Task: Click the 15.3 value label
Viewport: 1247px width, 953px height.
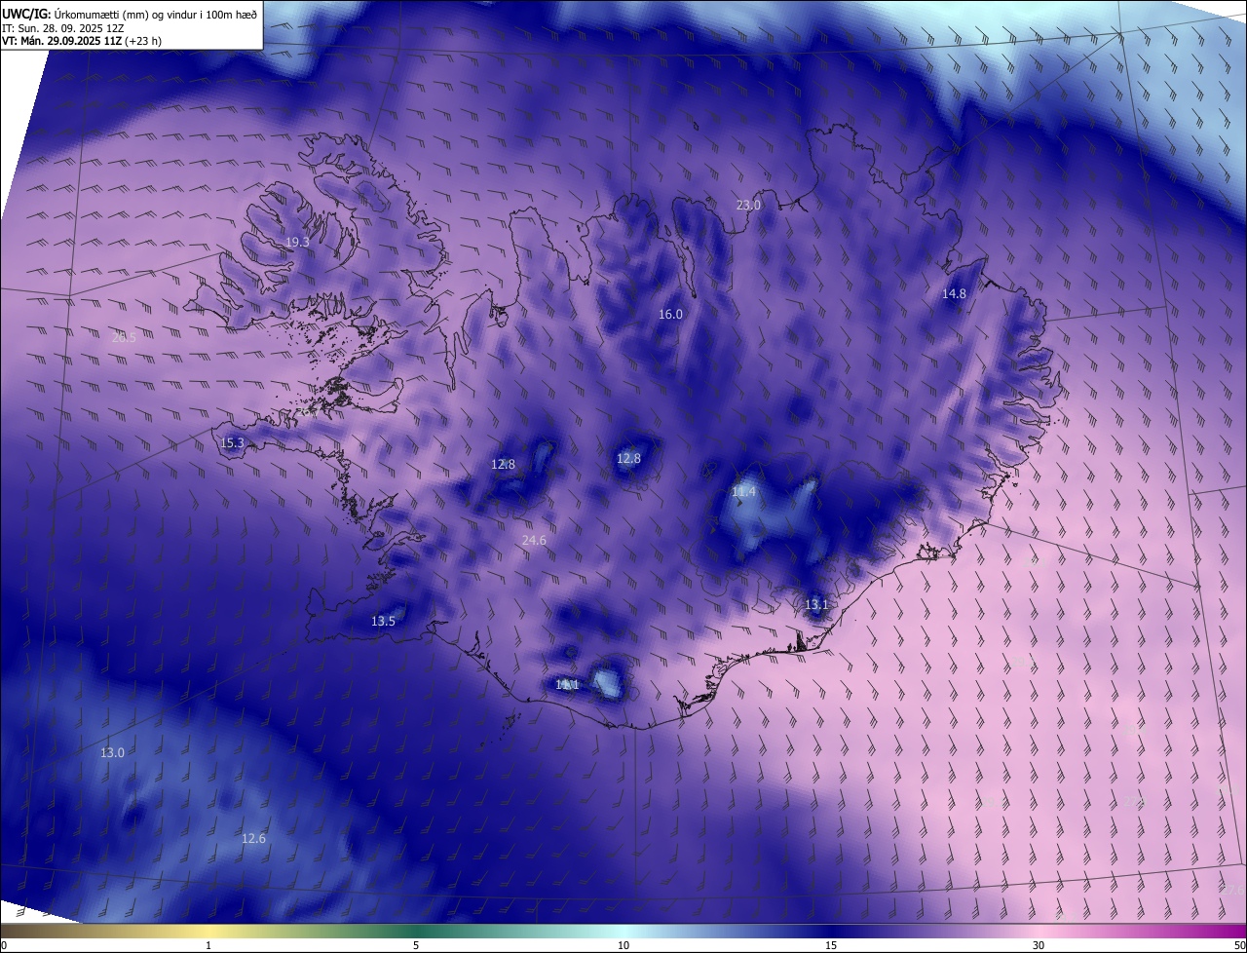Action: (232, 443)
